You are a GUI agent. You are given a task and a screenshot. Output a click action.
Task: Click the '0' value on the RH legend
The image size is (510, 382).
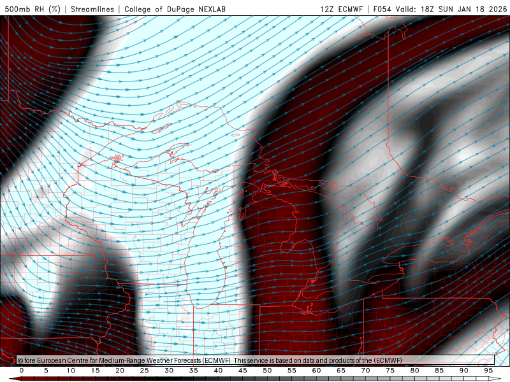[x=22, y=371]
